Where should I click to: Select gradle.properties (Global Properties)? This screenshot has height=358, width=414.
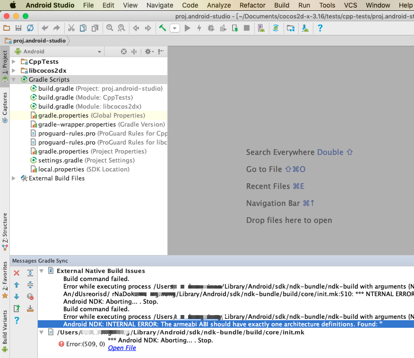coord(88,115)
